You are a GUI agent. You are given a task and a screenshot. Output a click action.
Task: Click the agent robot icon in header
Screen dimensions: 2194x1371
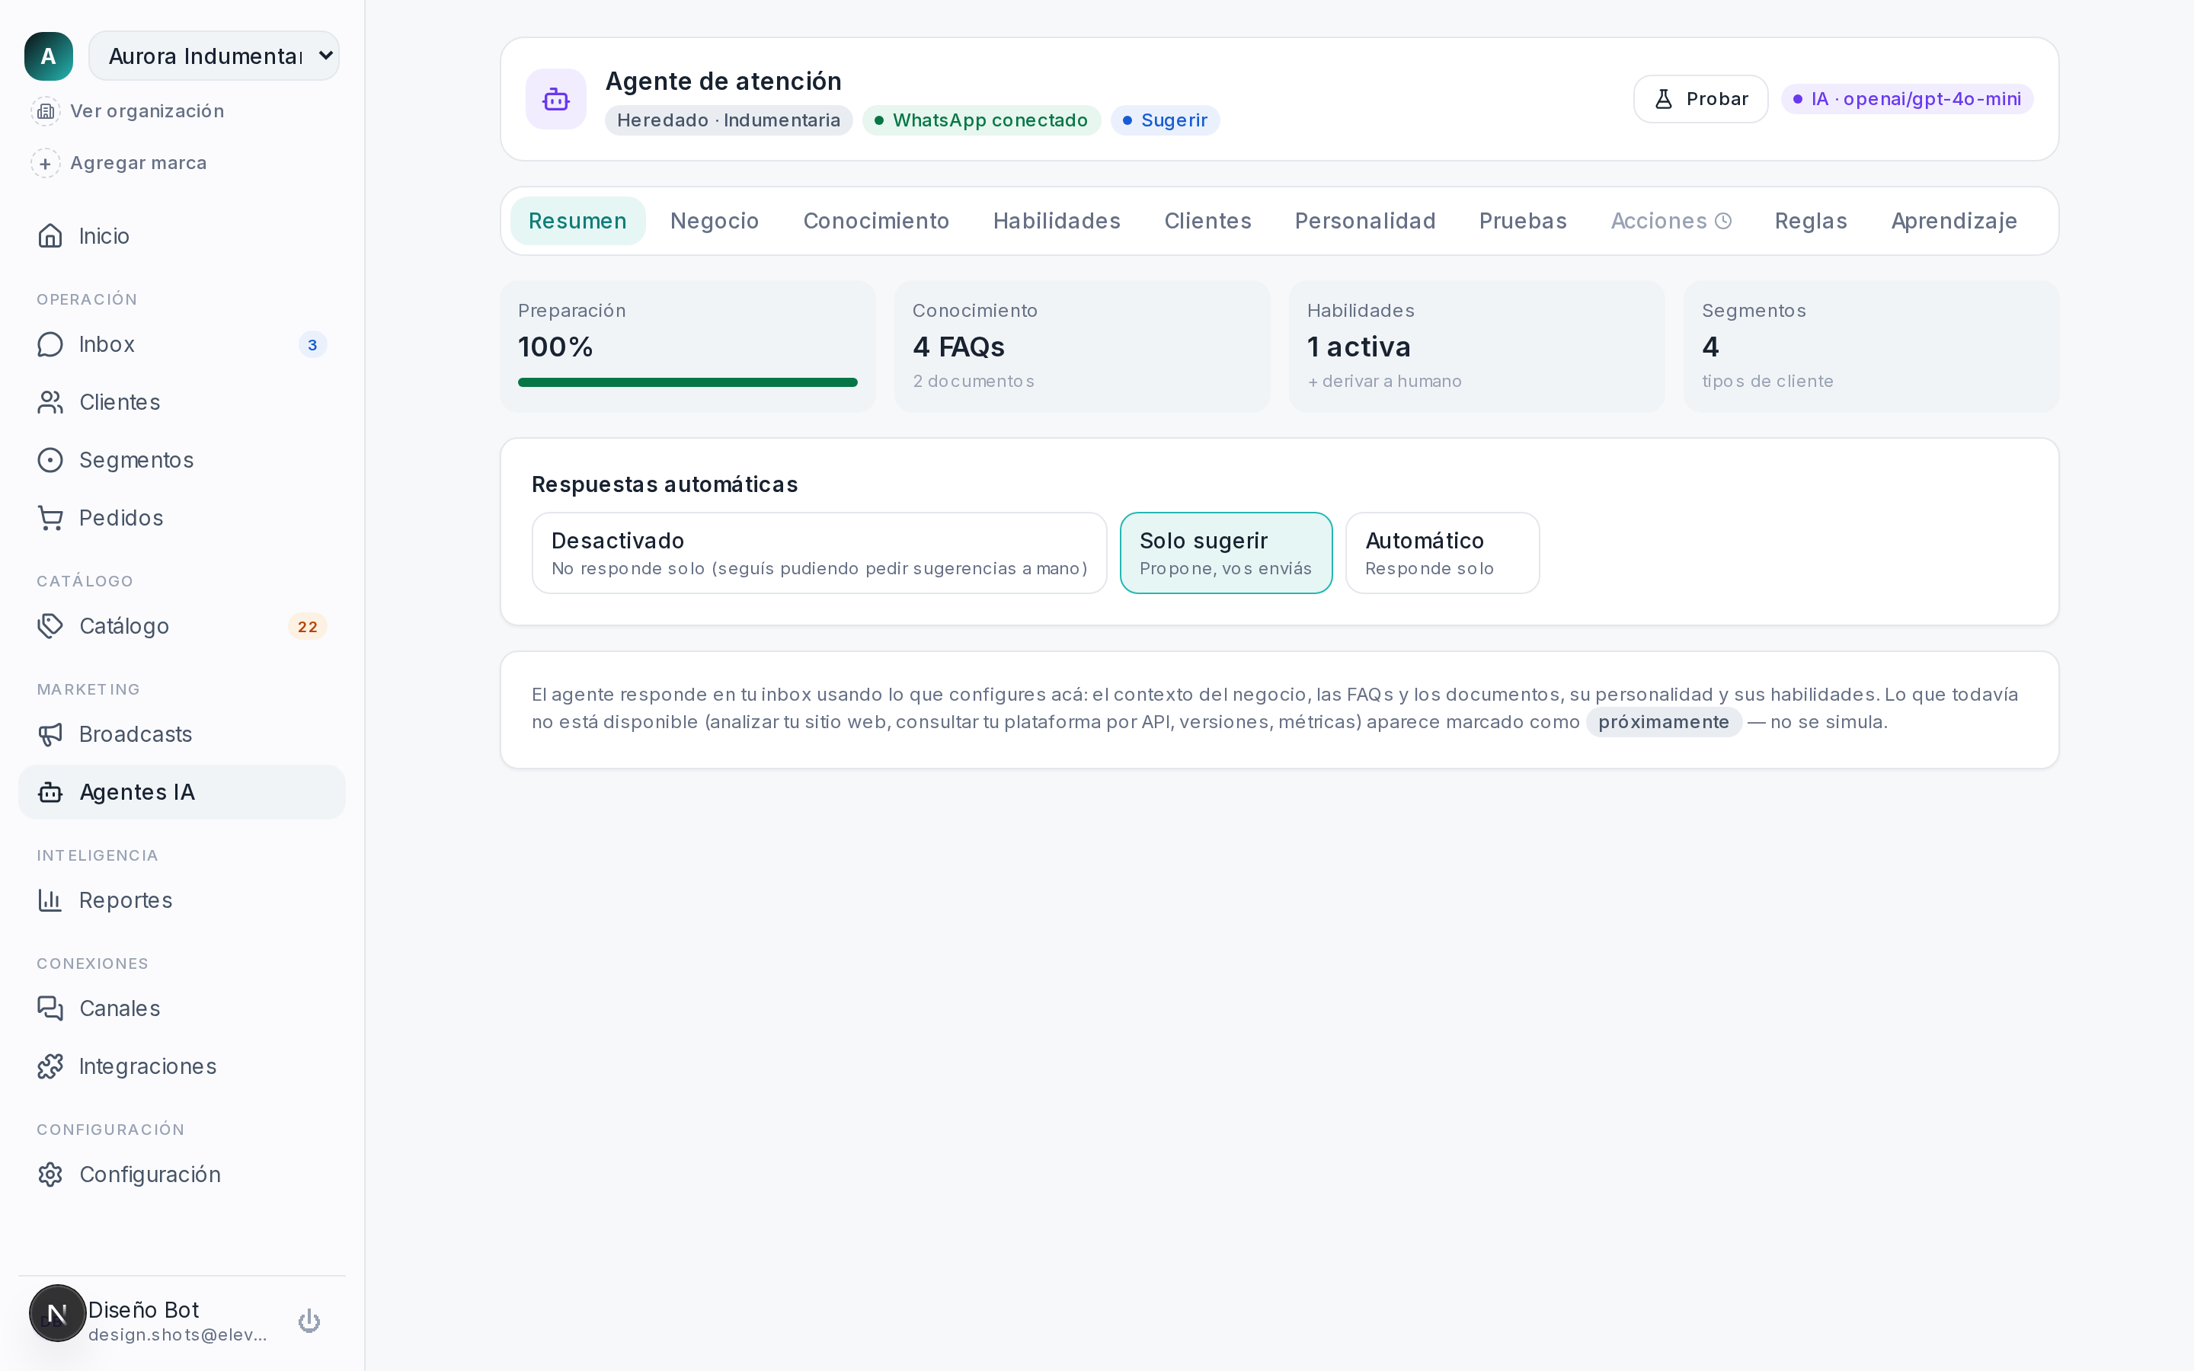coord(556,99)
